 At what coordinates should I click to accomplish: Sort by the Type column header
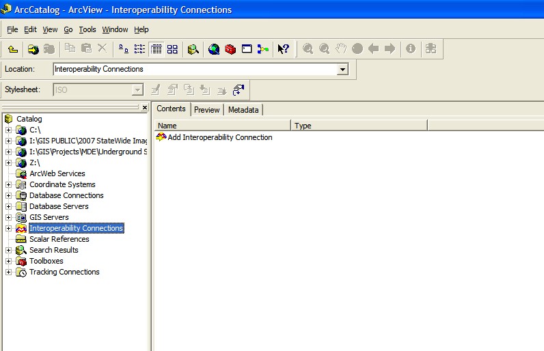(359, 126)
